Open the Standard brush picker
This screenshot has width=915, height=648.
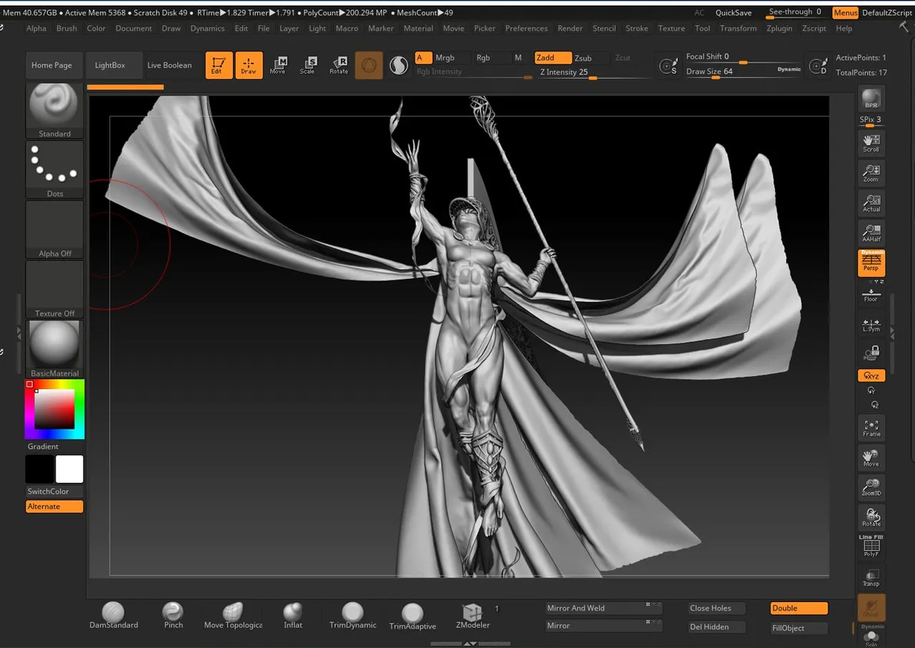pos(54,106)
